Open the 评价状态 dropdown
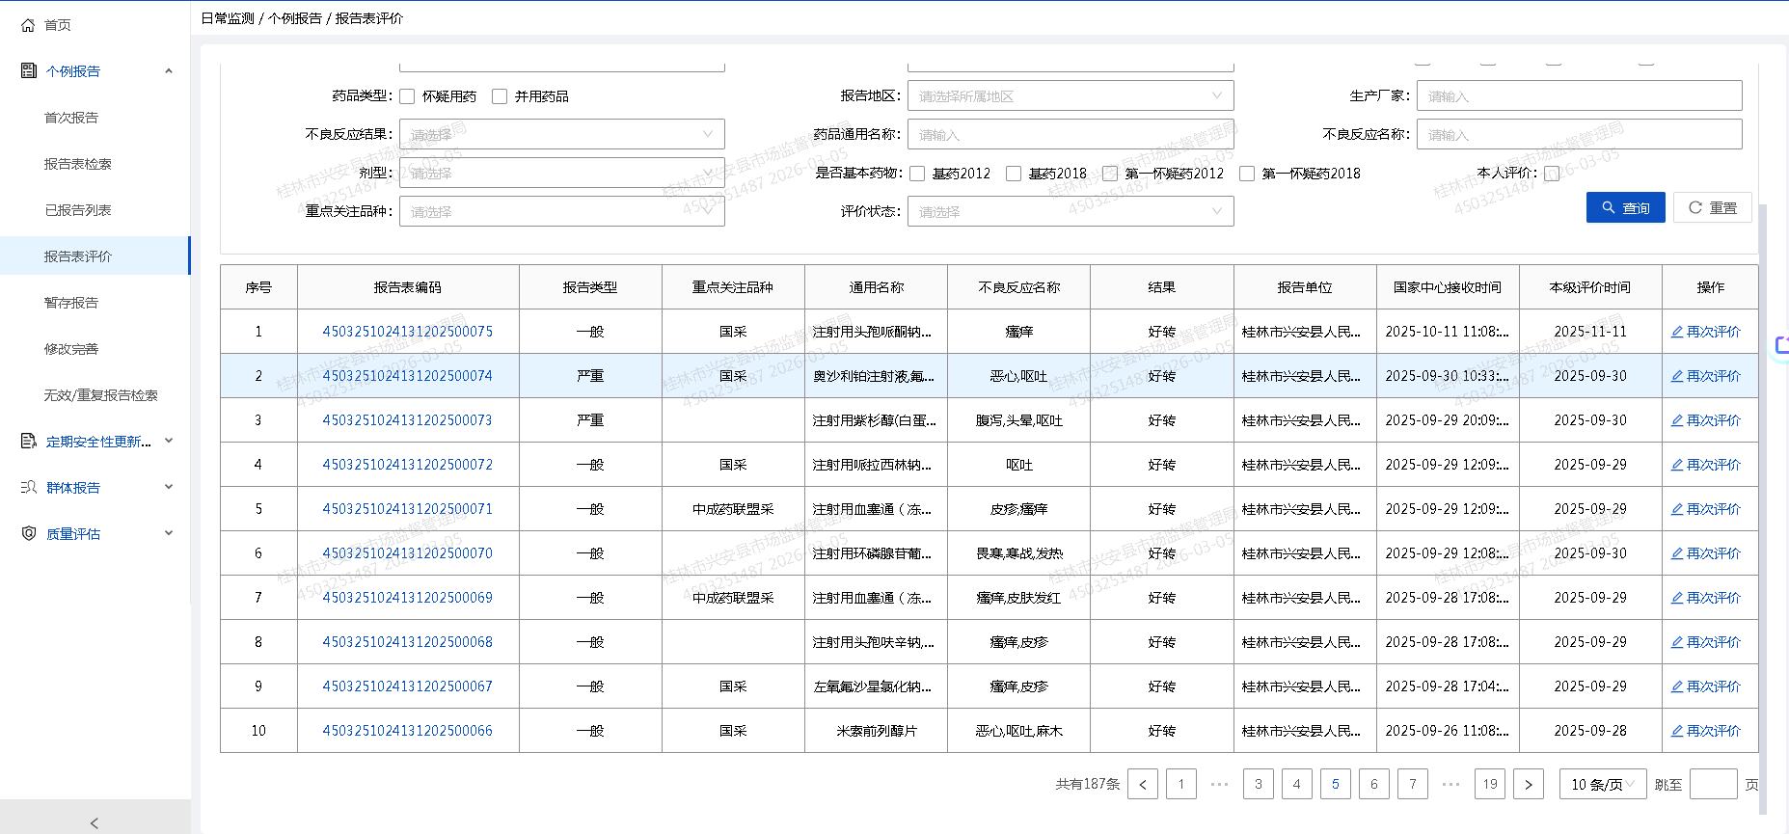1789x834 pixels. 1070,211
